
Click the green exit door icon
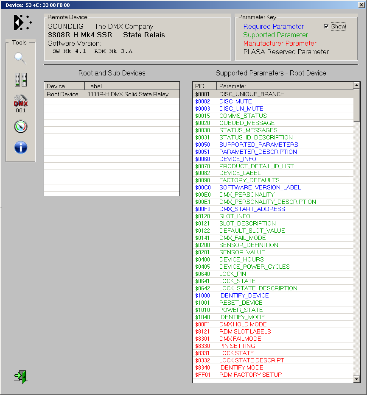click(20, 376)
